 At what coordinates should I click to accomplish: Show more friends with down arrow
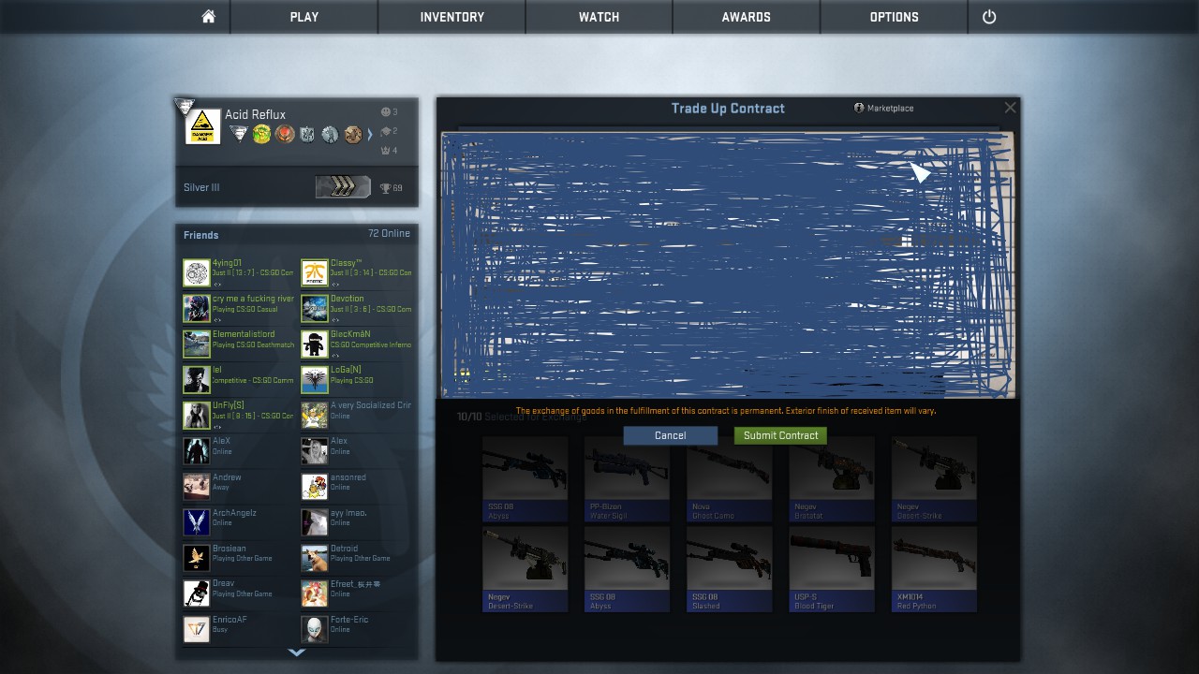pyautogui.click(x=297, y=652)
